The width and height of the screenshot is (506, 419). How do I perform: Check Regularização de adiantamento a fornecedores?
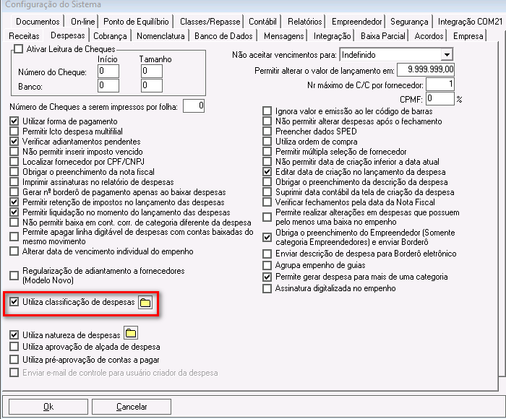pyautogui.click(x=14, y=275)
